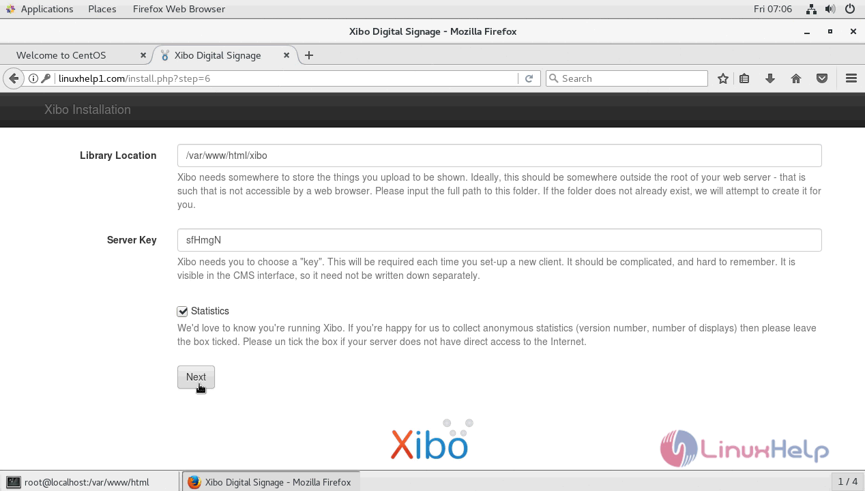865x491 pixels.
Task: Open the Firefox Web Browser panel menu
Action: [179, 9]
